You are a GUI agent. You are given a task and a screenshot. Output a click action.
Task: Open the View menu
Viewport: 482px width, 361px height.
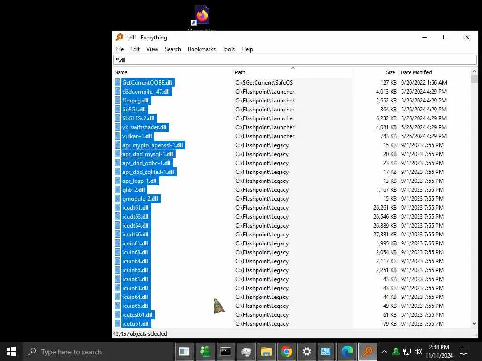(x=152, y=49)
